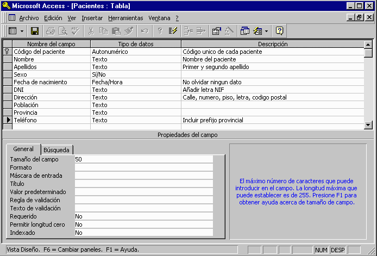Click Permitir longitud cero value No
Screen dimensions: 377x256
144,224
